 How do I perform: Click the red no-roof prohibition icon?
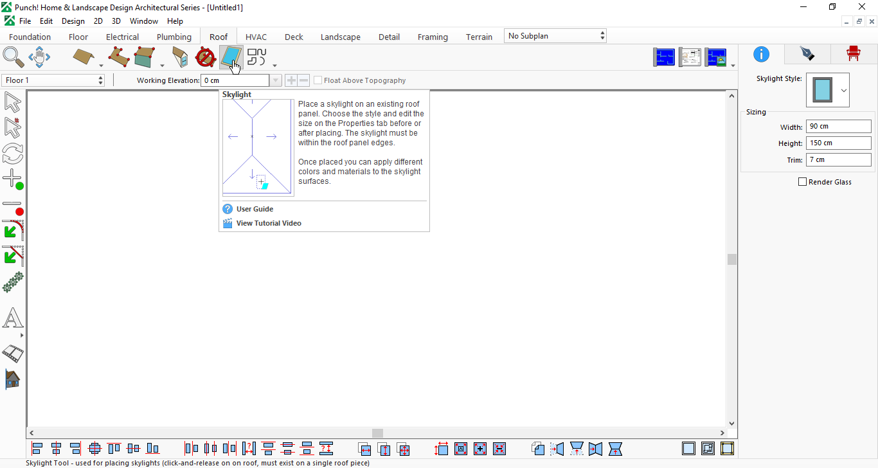coord(205,57)
